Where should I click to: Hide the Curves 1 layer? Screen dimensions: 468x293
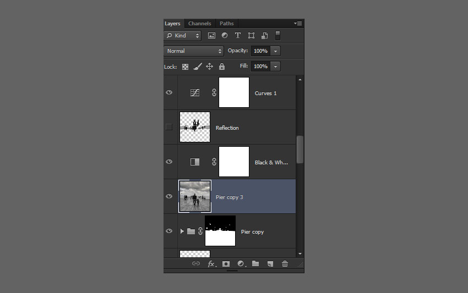169,92
